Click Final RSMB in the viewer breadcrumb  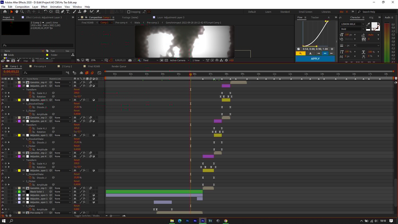88,23
